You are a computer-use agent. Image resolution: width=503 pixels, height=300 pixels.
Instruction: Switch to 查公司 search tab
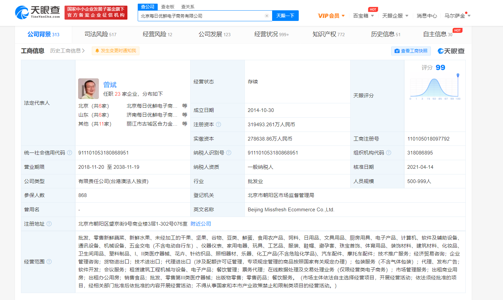pyautogui.click(x=147, y=7)
